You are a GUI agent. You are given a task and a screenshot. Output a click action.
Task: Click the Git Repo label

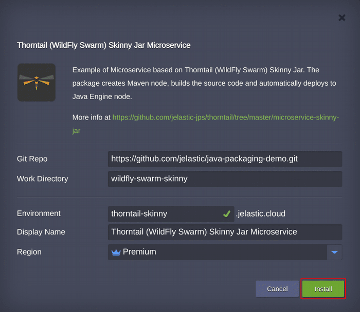click(x=32, y=159)
